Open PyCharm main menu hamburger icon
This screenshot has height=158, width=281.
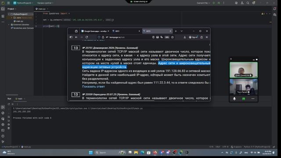click(x=8, y=3)
